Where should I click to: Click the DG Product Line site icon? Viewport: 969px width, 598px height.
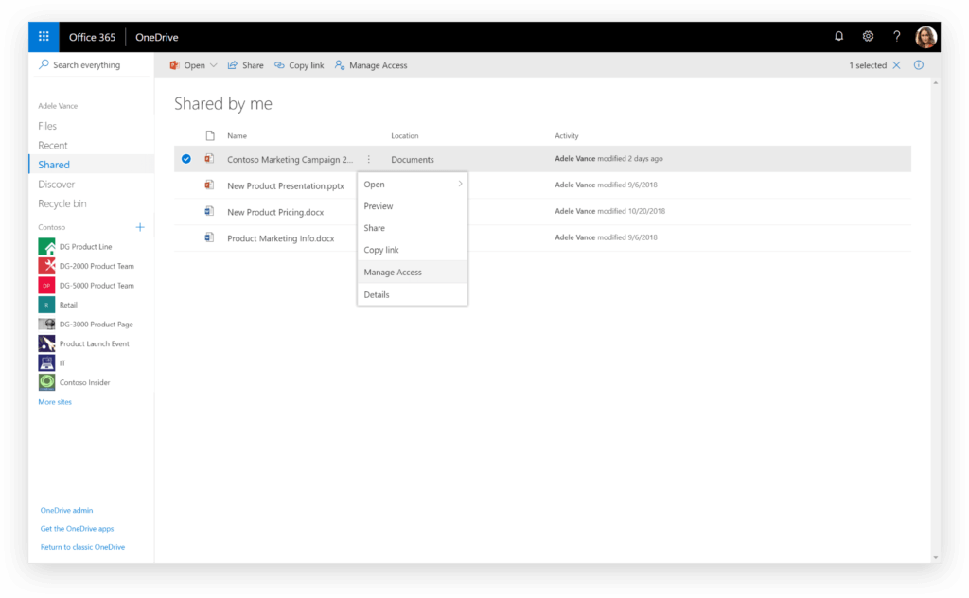pyautogui.click(x=46, y=247)
